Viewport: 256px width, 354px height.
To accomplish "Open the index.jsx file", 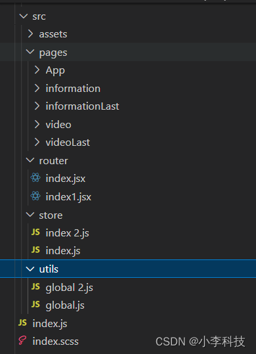I will pos(66,179).
